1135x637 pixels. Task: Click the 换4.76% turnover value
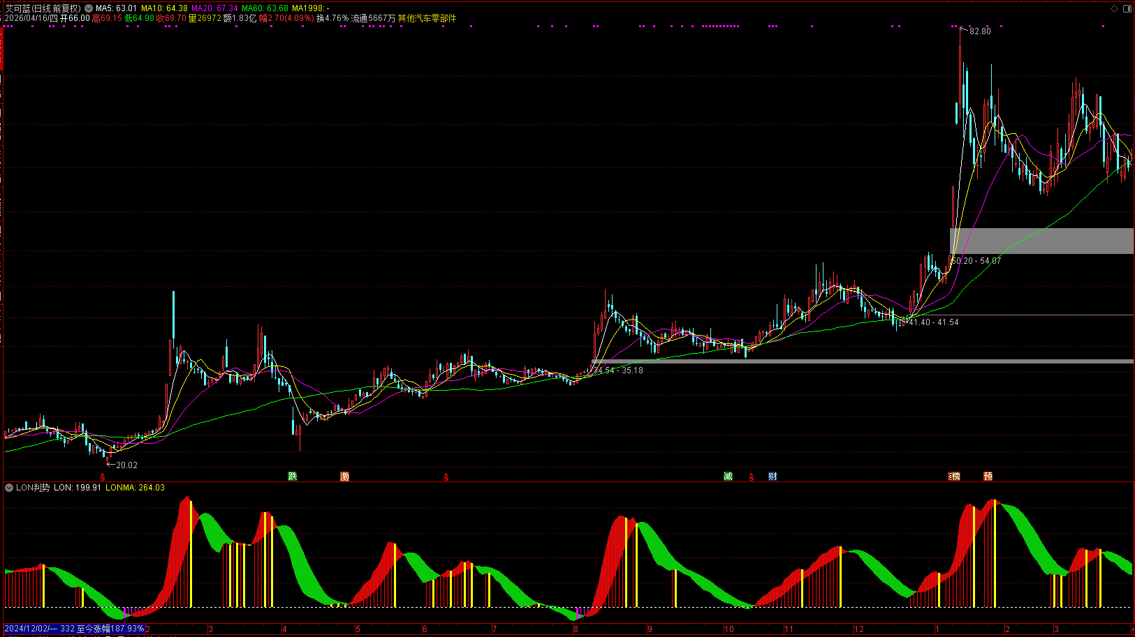point(332,18)
